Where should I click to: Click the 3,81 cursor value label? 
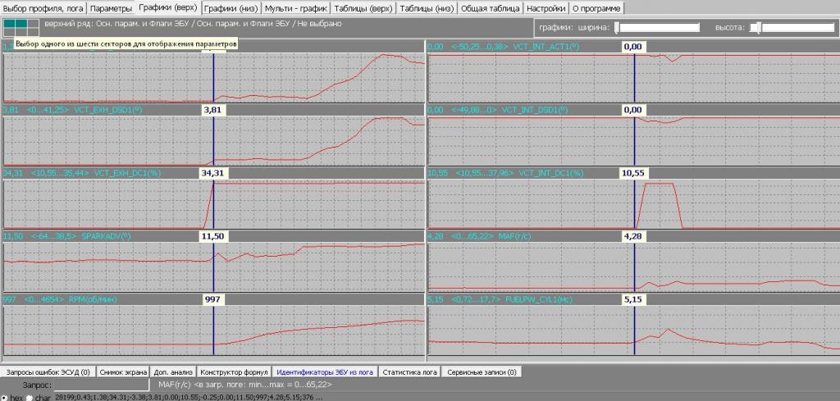point(214,110)
